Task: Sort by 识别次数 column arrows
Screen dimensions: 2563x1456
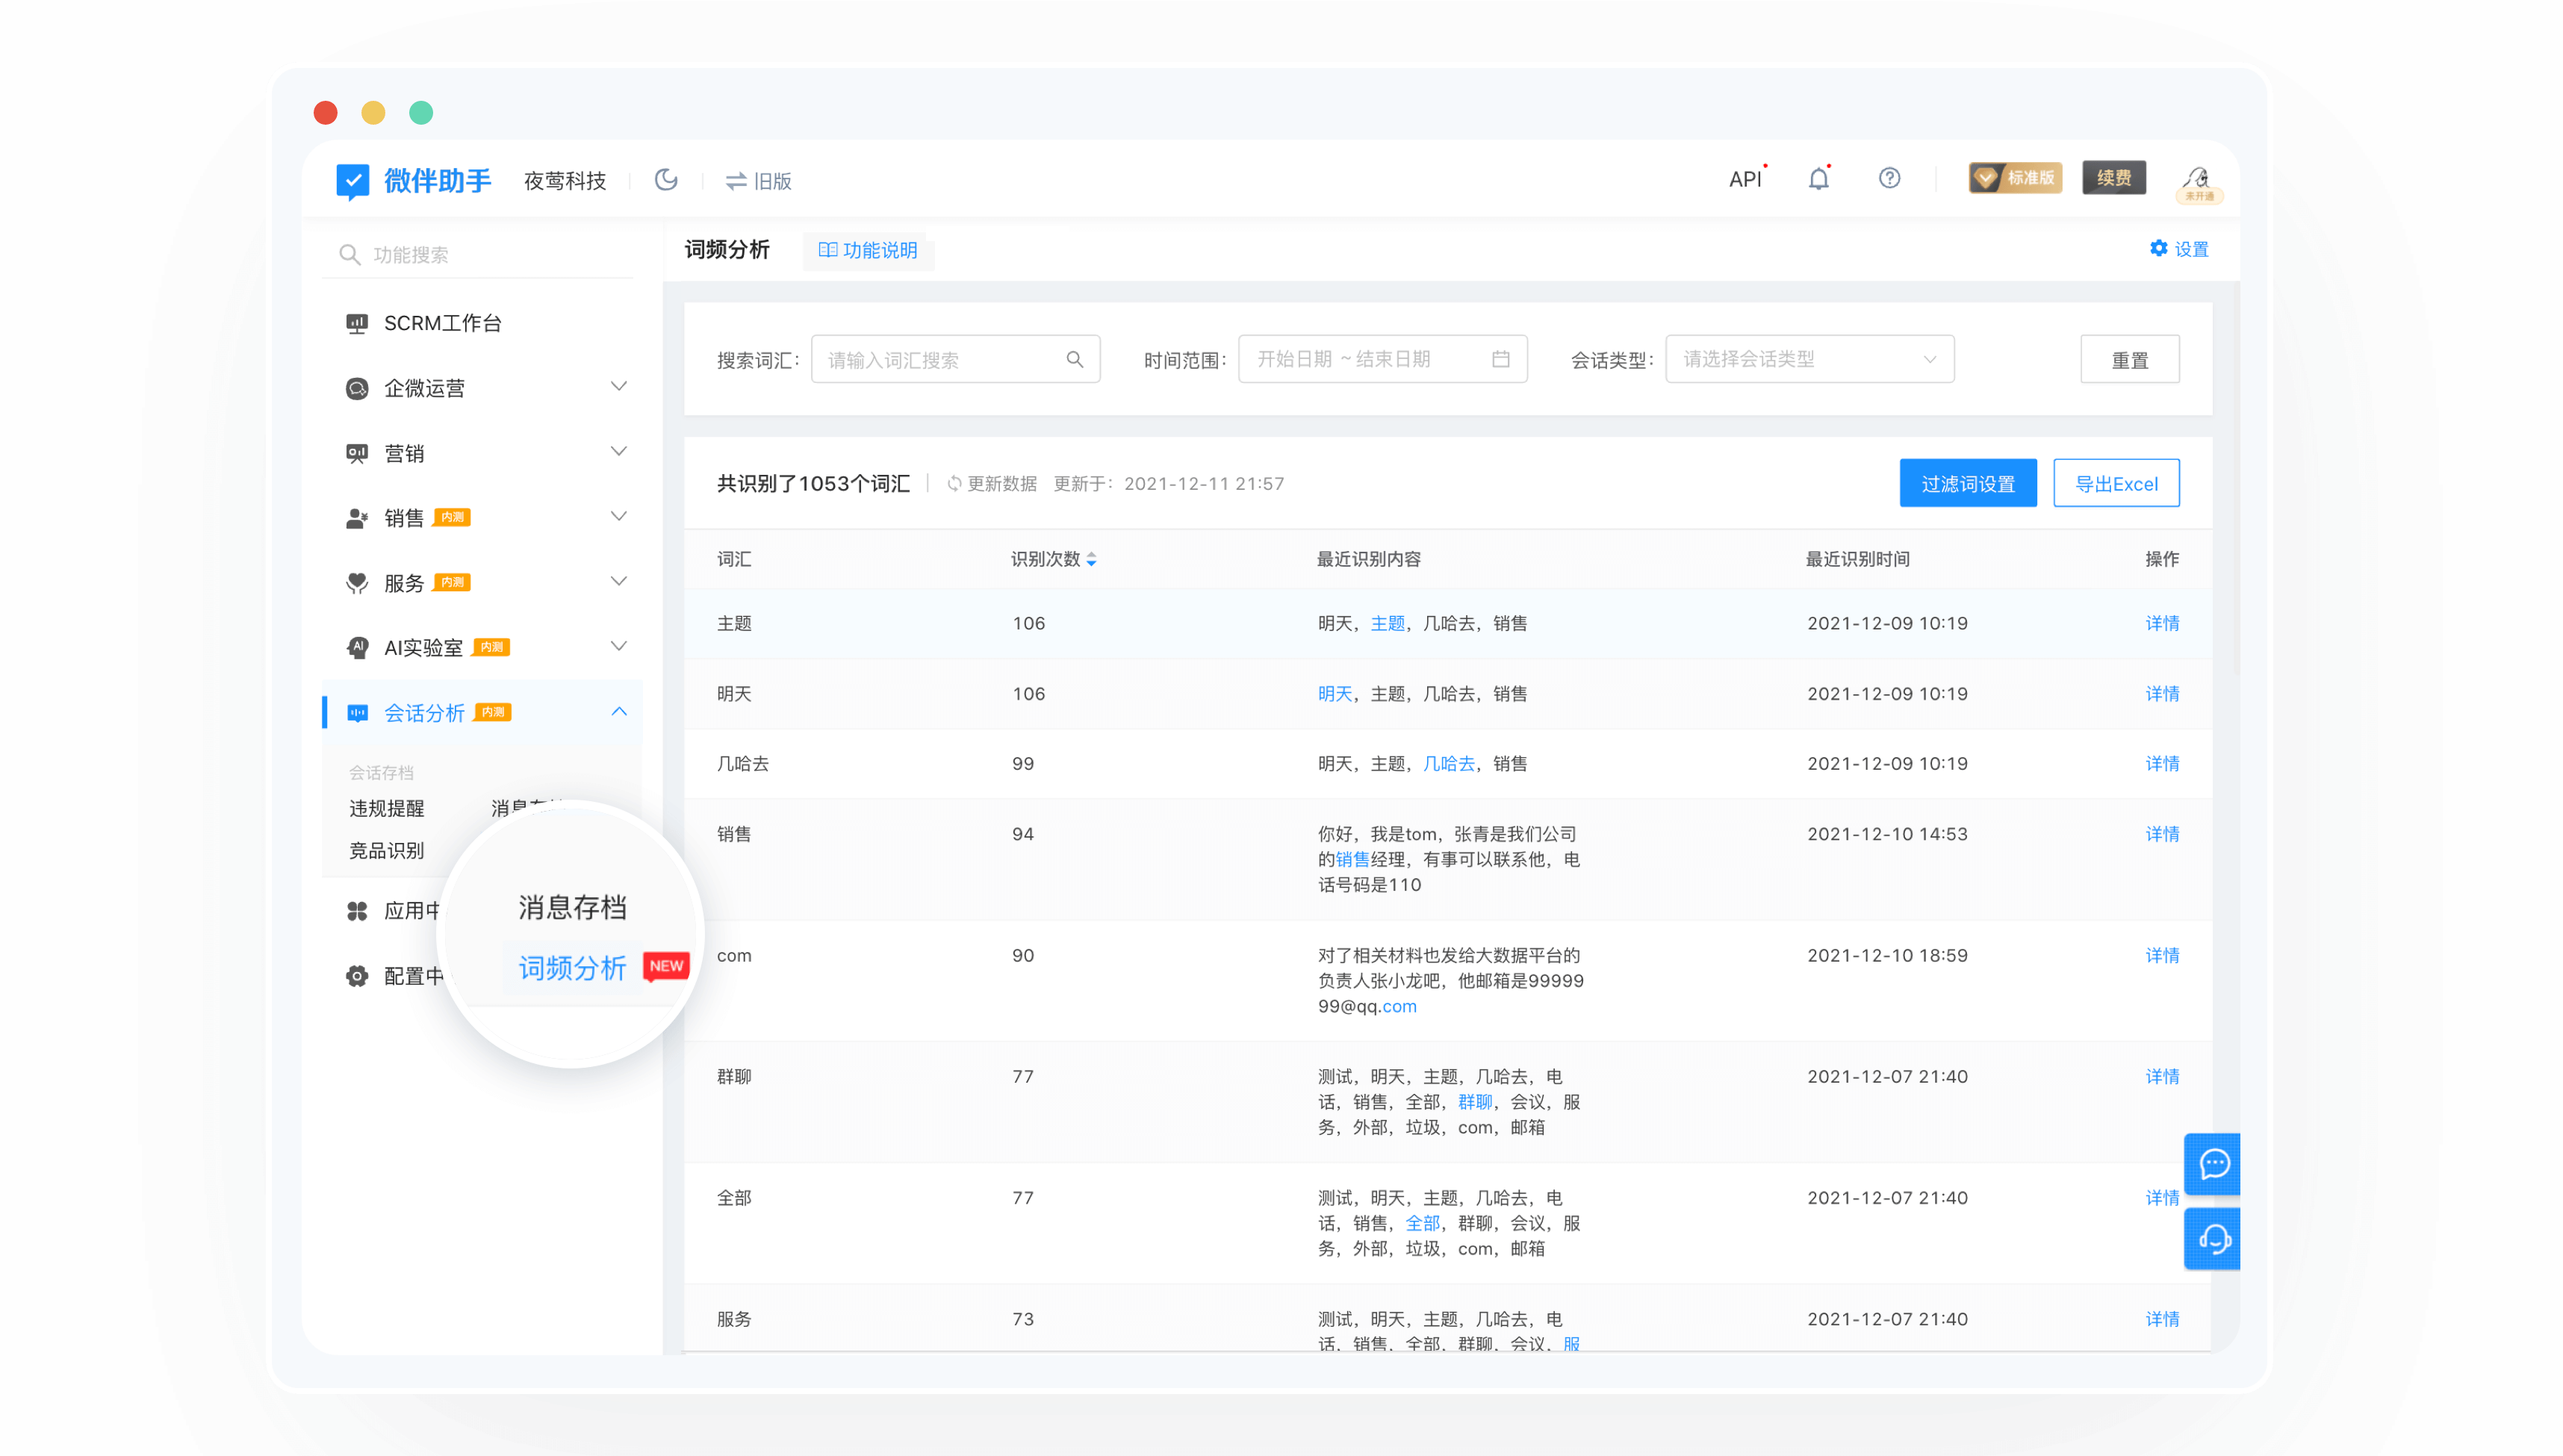Action: point(1091,559)
